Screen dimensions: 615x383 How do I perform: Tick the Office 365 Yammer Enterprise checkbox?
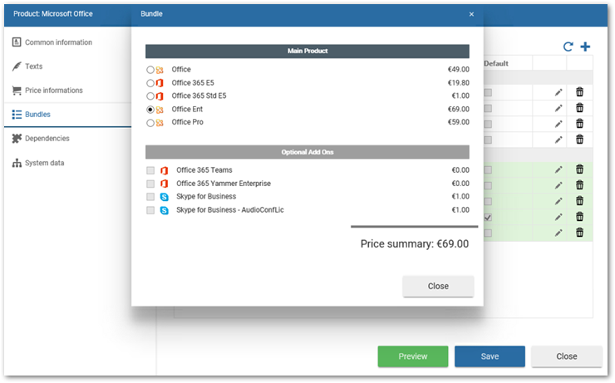150,184
